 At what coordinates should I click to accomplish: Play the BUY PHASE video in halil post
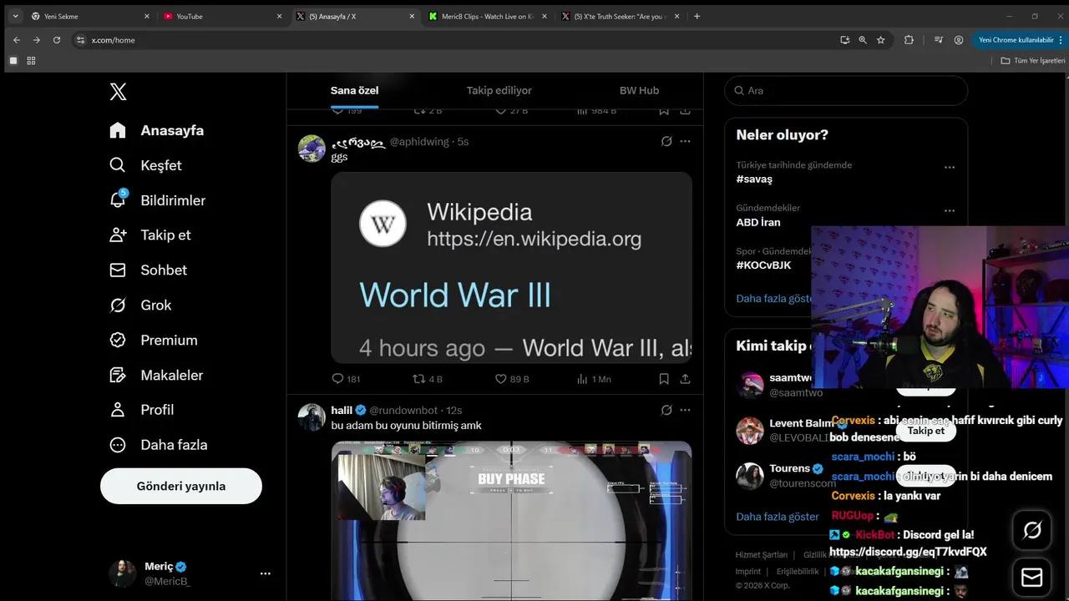point(511,521)
